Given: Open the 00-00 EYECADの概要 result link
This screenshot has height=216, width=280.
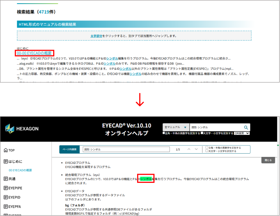Looking at the screenshot, I should pos(34,53).
